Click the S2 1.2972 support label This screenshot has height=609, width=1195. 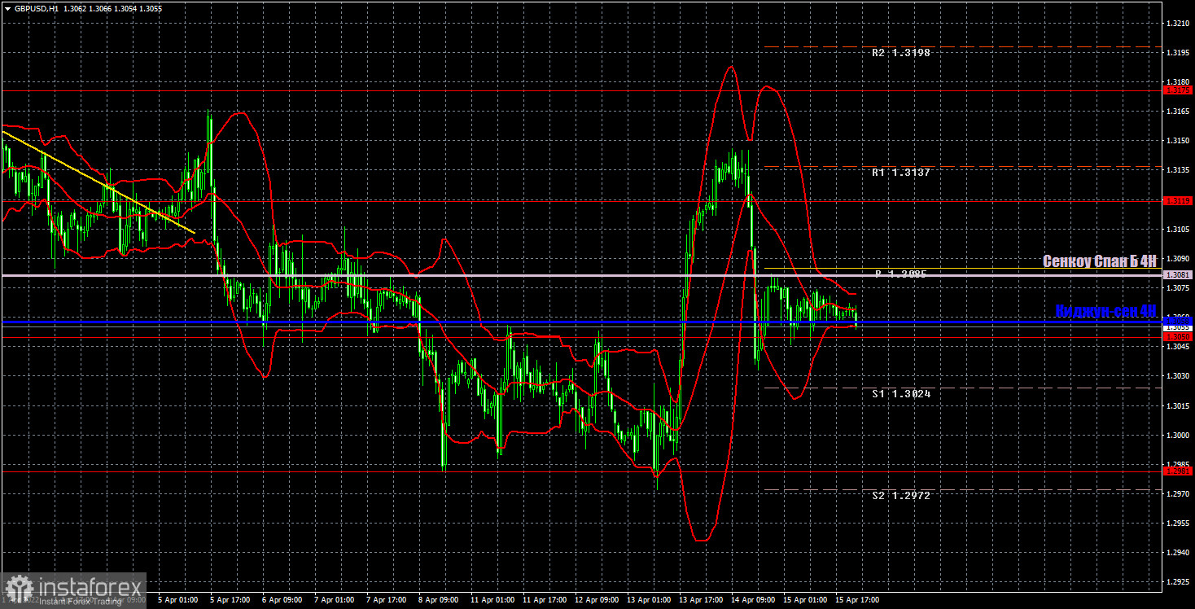point(900,495)
